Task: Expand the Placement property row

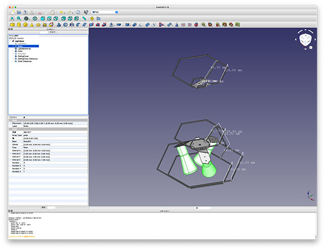Action: pyautogui.click(x=10, y=123)
